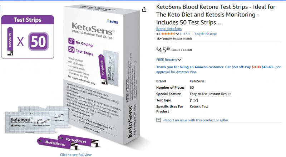The height and width of the screenshot is (157, 286).
Task: Click Search this page link
Action: tap(206, 34)
